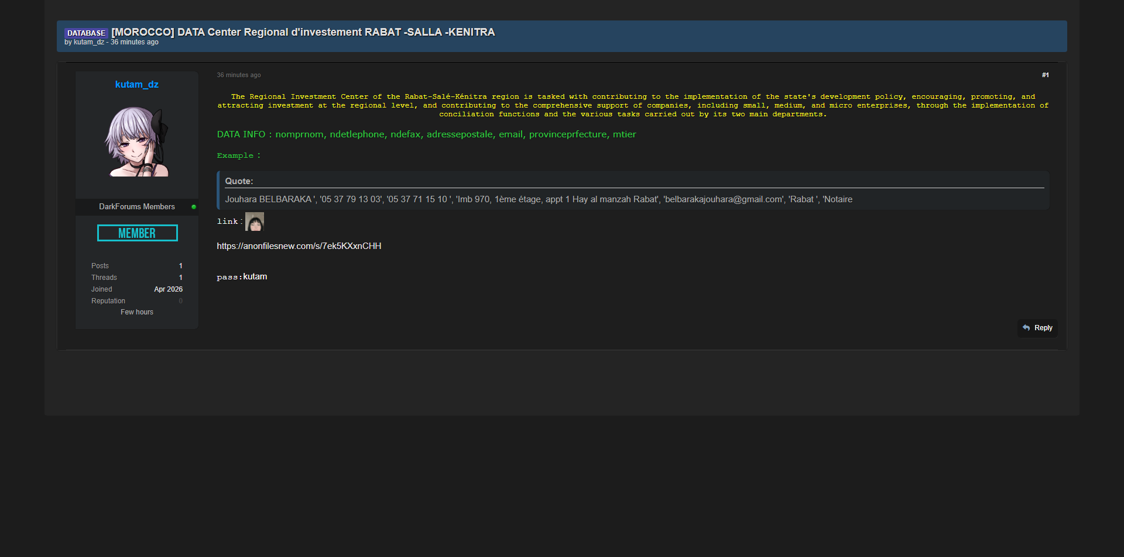Open the #1 post permalink
The image size is (1124, 557).
(x=1045, y=75)
